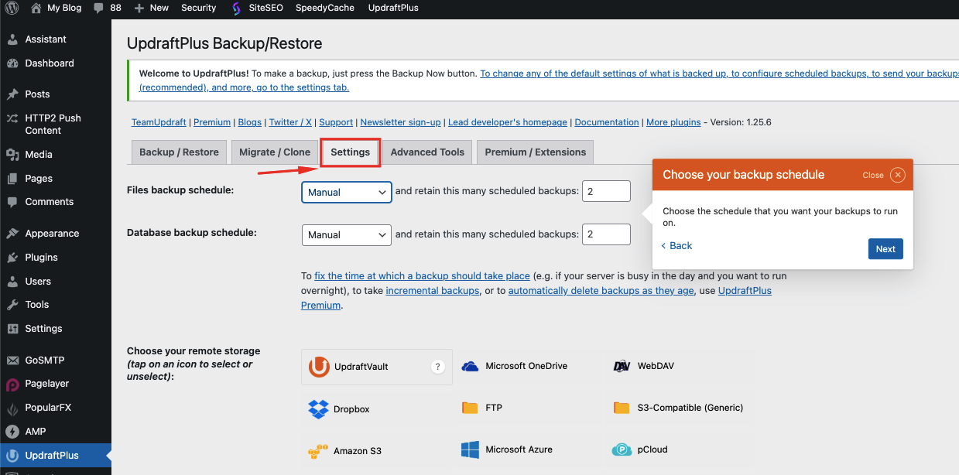Open AMP lightning icon
The image size is (959, 475).
(x=12, y=432)
